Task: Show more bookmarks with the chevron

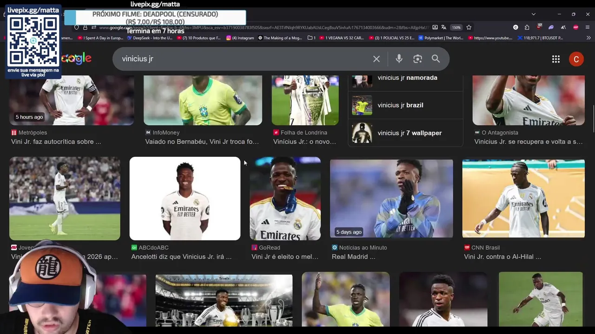Action: (x=588, y=38)
